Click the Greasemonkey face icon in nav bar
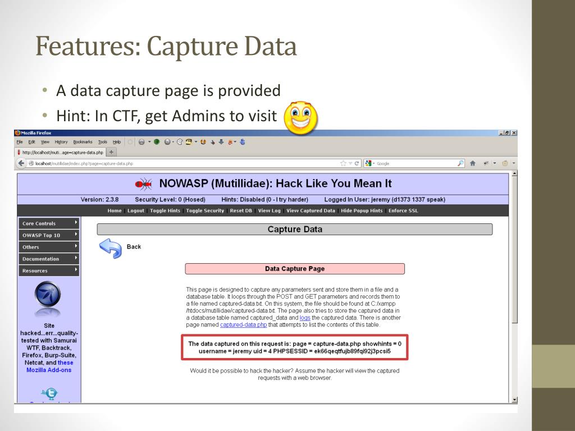 point(505,163)
